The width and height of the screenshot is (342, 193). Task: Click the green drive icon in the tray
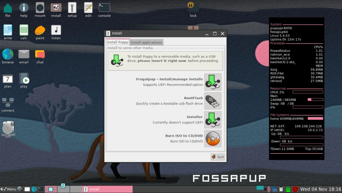tap(288, 189)
